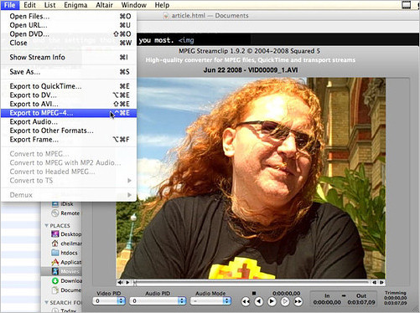Screen dimensions: 420x313
Task: Choose Export to QuickTime…
Action: click(x=69, y=86)
